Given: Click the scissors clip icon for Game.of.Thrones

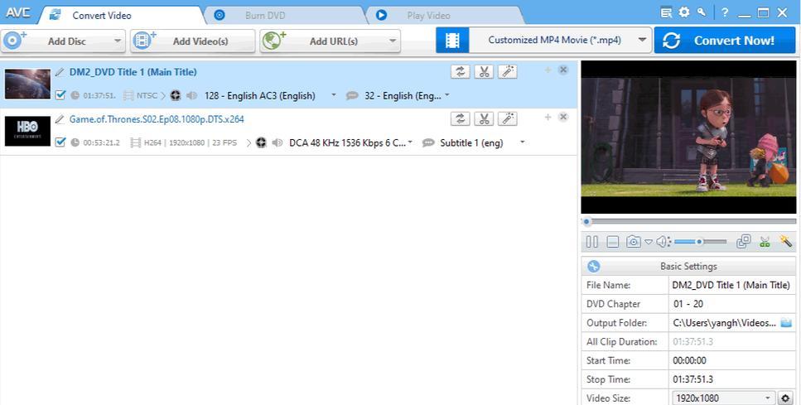Looking at the screenshot, I should (484, 118).
